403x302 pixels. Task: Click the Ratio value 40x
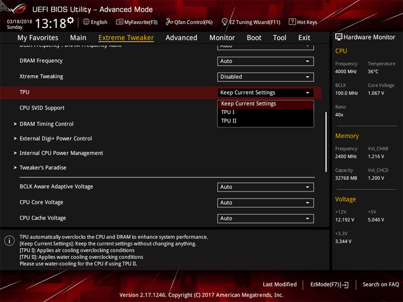tap(339, 115)
